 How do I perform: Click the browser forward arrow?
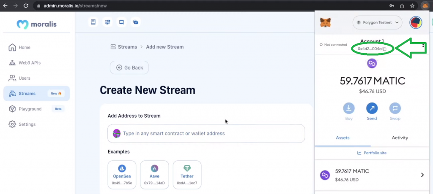point(16,5)
